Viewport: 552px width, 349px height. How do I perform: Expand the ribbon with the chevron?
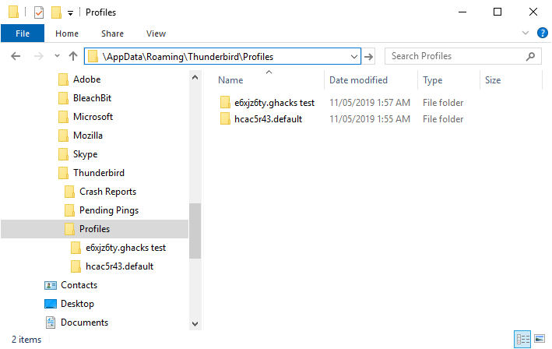click(525, 33)
